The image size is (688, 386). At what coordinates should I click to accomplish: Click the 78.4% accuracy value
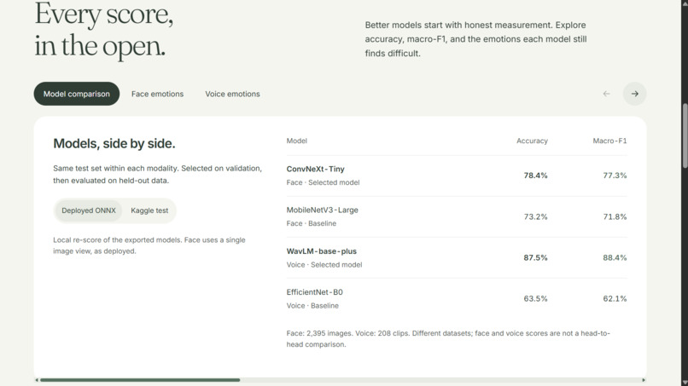click(535, 176)
